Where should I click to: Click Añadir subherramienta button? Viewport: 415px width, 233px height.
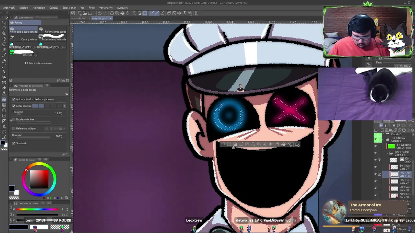click(x=38, y=63)
